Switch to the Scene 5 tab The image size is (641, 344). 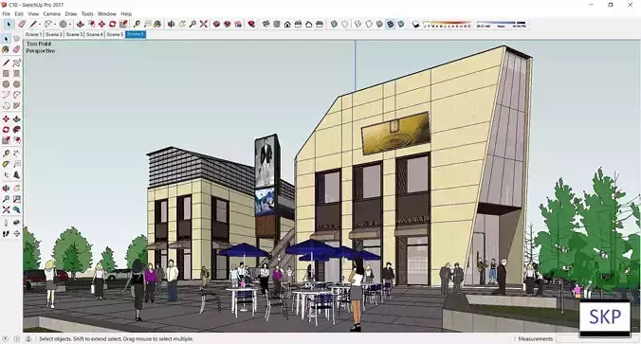115,34
